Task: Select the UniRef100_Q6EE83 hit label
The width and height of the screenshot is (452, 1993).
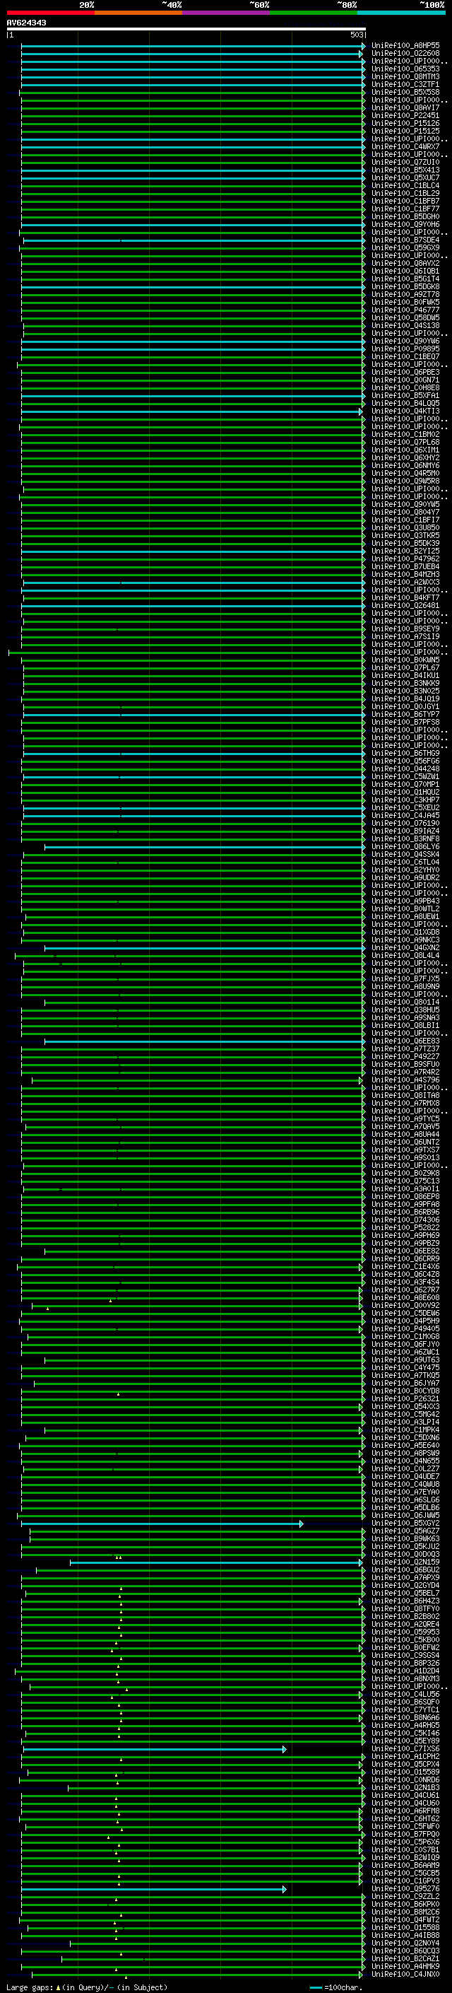Action: pyautogui.click(x=405, y=1041)
